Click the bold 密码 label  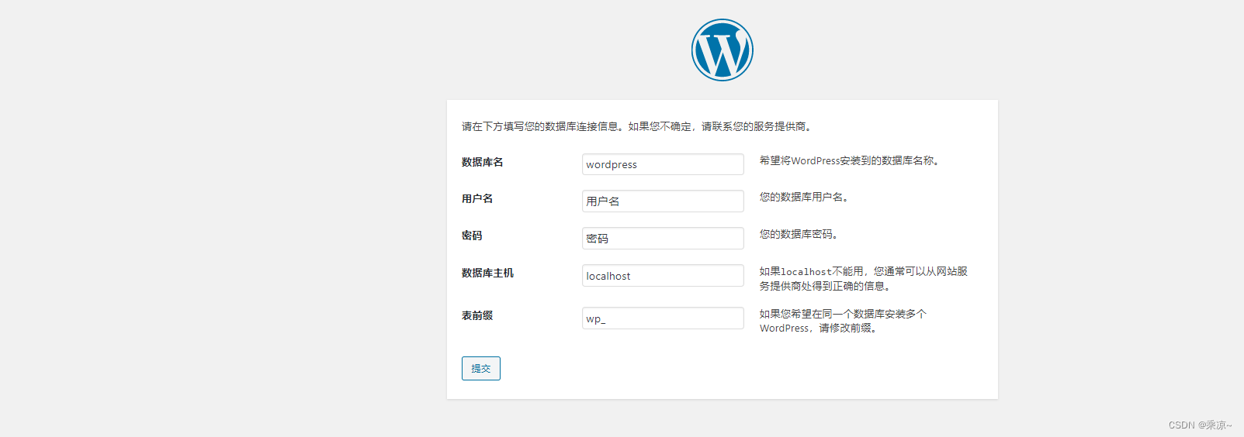472,236
